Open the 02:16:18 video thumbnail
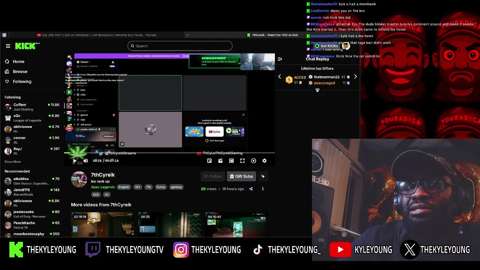The image size is (480, 270). pos(102,225)
